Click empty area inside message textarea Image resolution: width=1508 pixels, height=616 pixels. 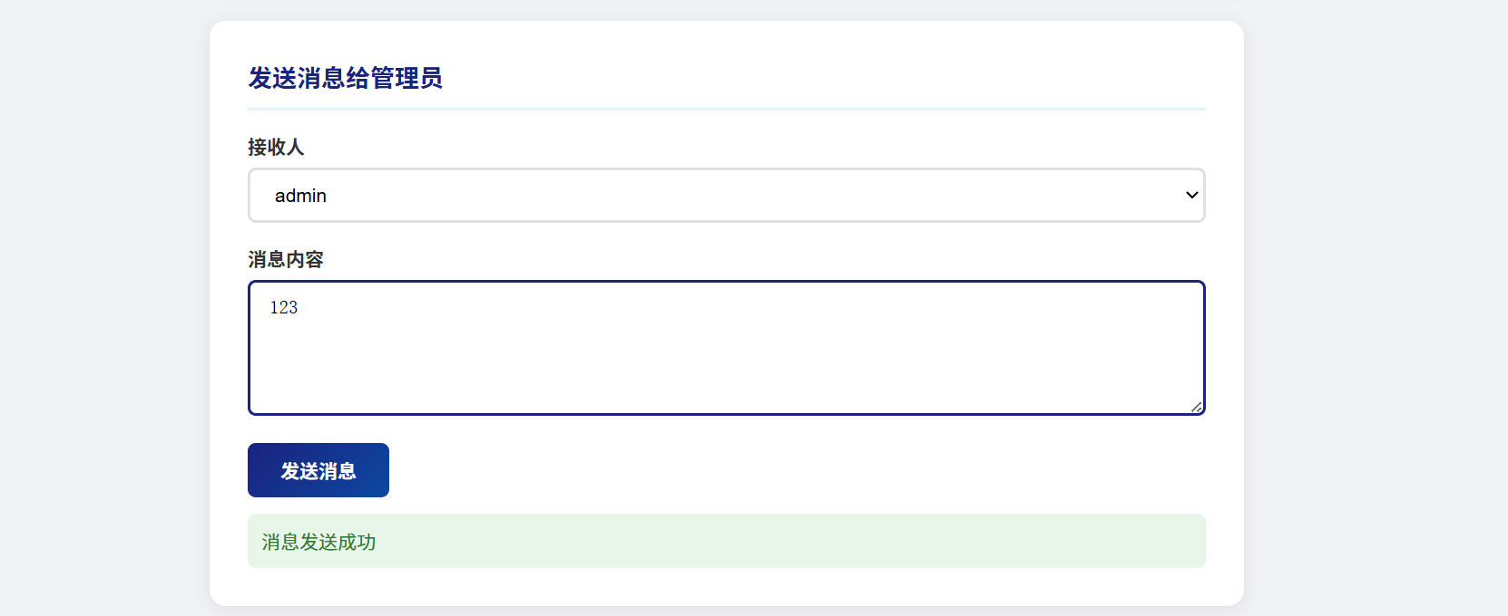point(726,362)
